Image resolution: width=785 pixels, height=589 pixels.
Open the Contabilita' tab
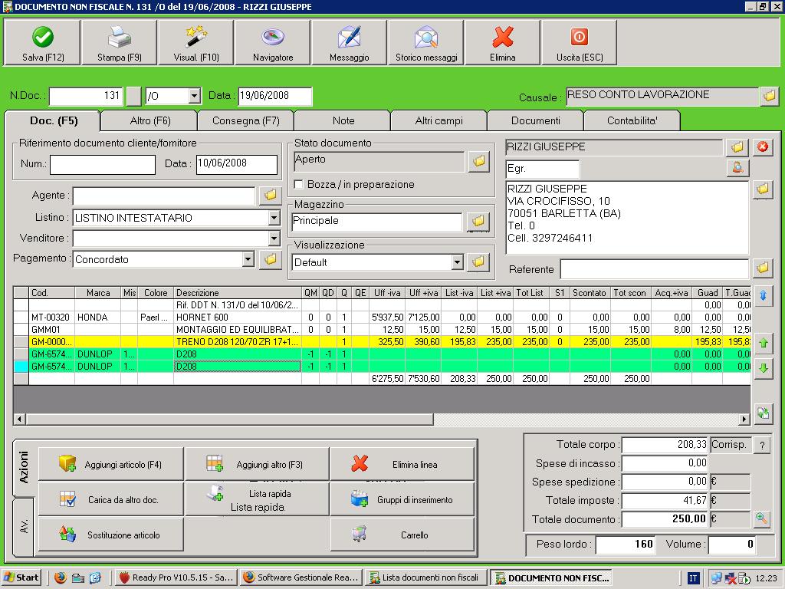[x=632, y=120]
